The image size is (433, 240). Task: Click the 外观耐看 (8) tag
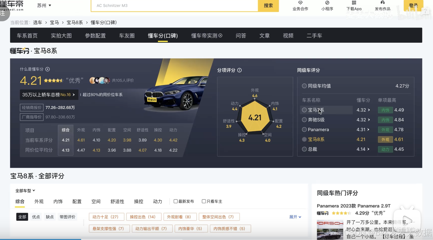coord(180,217)
